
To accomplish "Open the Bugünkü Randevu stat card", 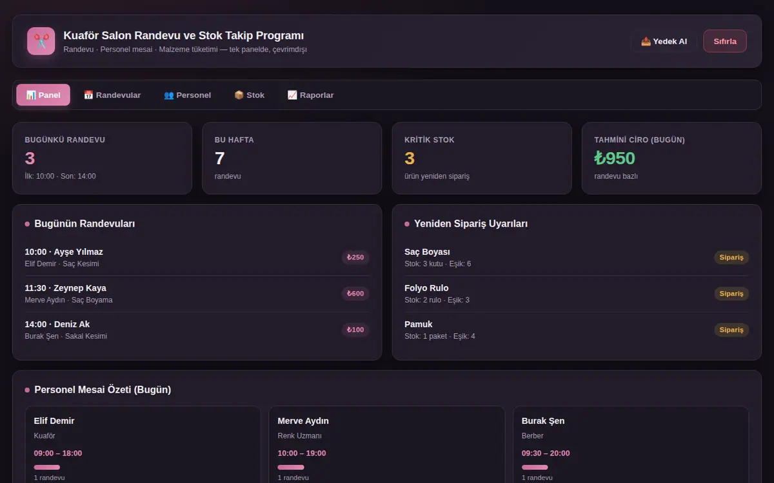I will pyautogui.click(x=102, y=158).
